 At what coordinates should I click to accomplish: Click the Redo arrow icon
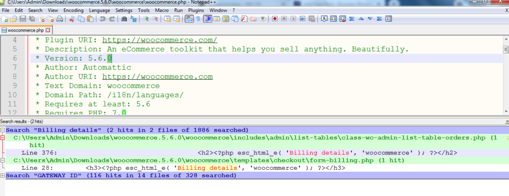click(112, 19)
